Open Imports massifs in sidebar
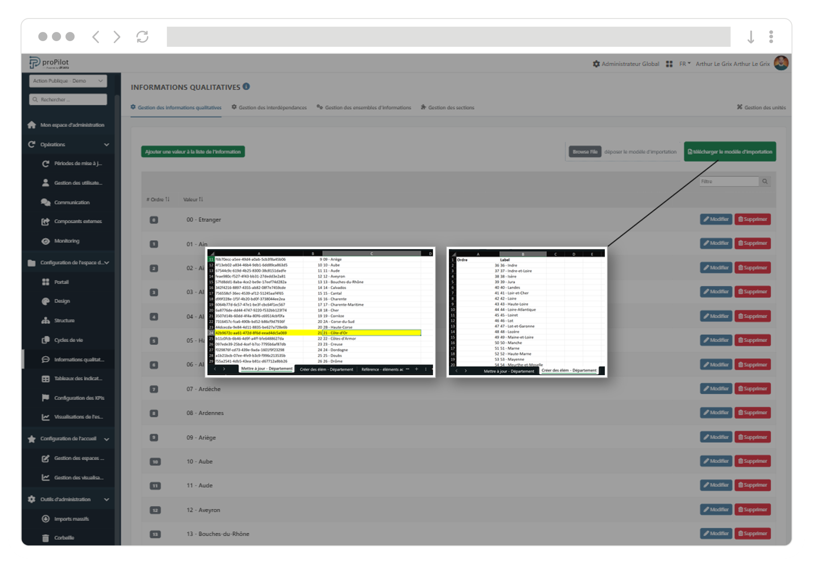The height and width of the screenshot is (568, 813). coord(66,519)
